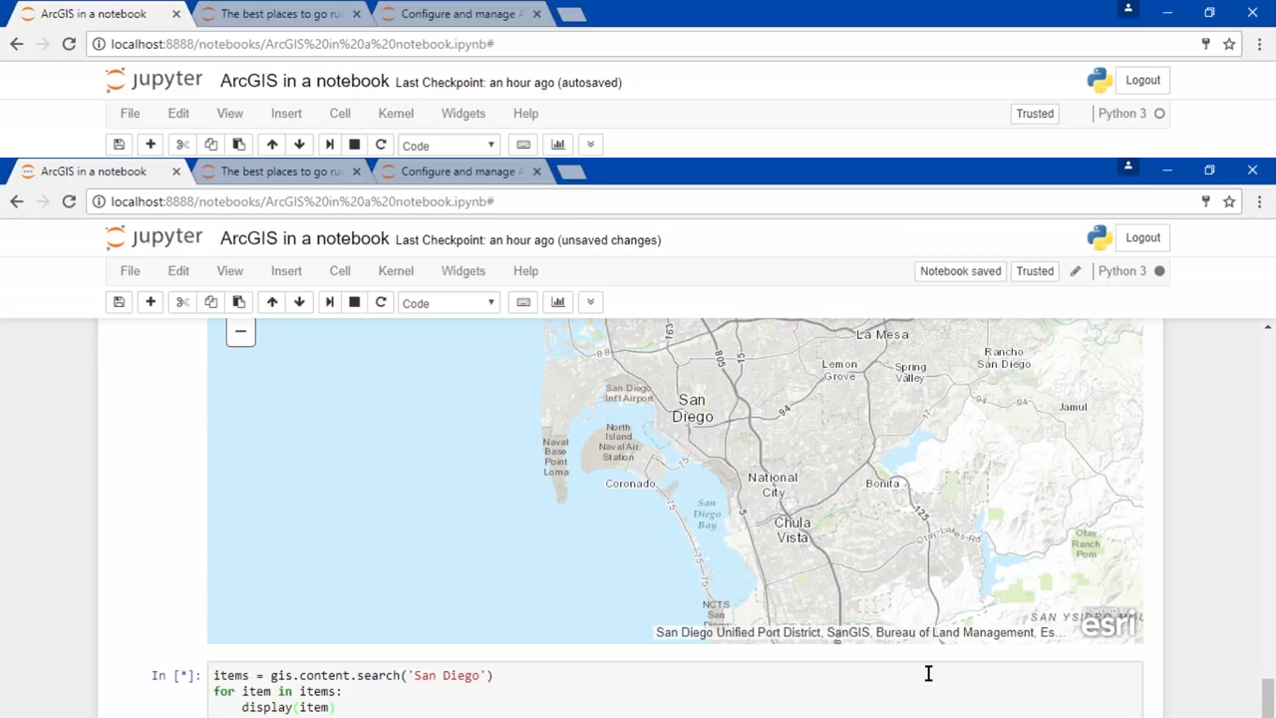Click Logout button beside unsaved changes header

click(x=1142, y=238)
